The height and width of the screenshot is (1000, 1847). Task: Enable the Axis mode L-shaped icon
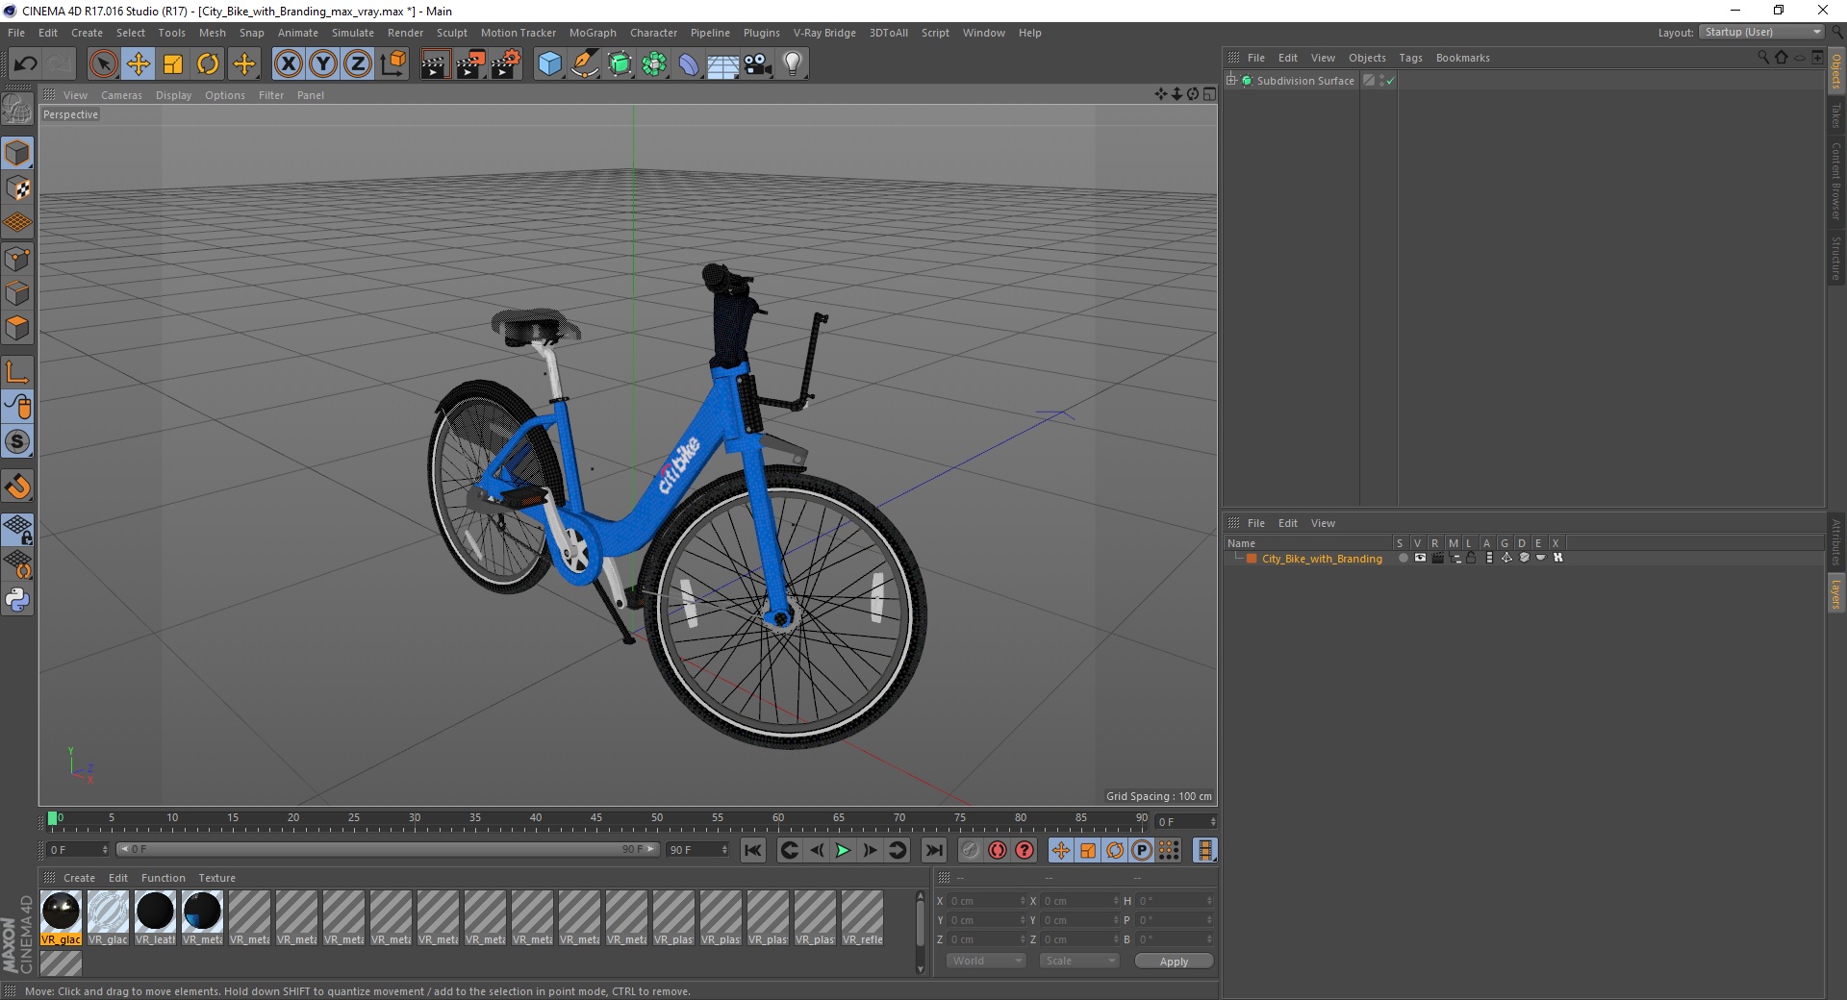17,372
